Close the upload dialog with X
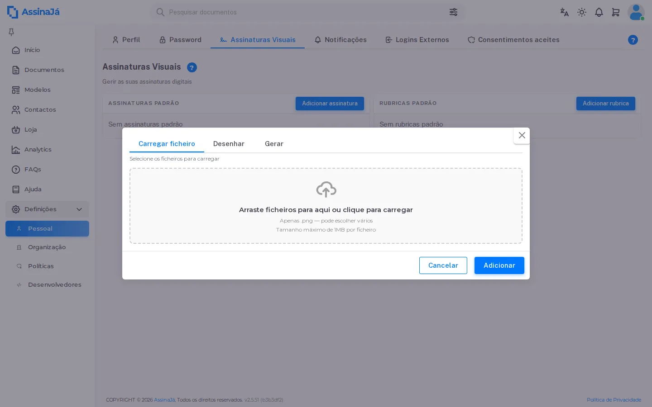The image size is (652, 407). (522, 135)
